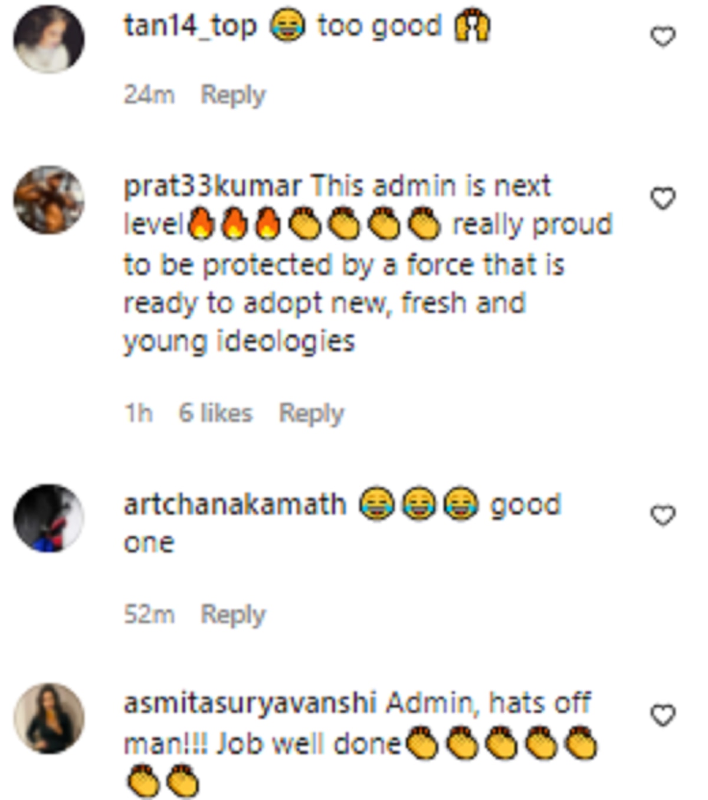Visit the artchanakamath username link
The height and width of the screenshot is (800, 708).
coord(234,505)
